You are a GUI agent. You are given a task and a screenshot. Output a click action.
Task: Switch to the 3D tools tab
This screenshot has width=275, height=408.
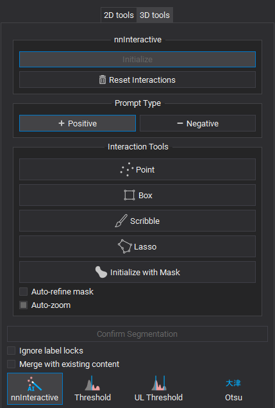tap(154, 15)
